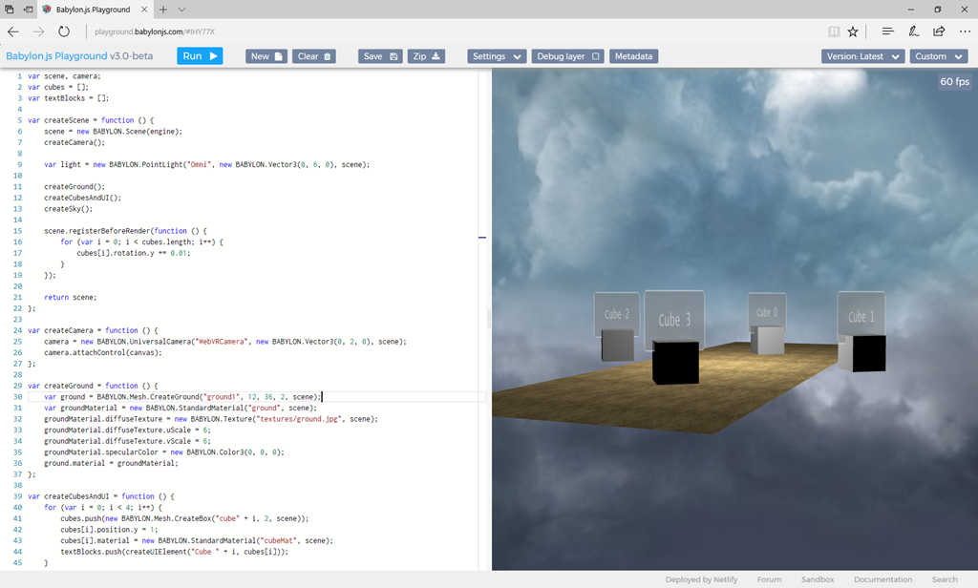Click the "var scene, camera;" line
978x588 pixels.
tap(64, 76)
